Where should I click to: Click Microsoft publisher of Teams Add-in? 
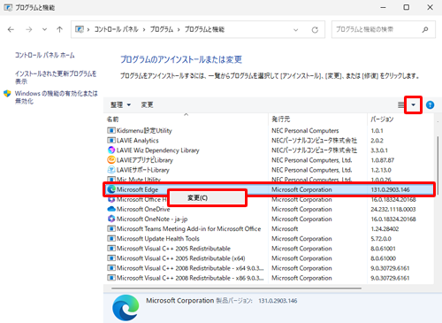pyautogui.click(x=285, y=228)
